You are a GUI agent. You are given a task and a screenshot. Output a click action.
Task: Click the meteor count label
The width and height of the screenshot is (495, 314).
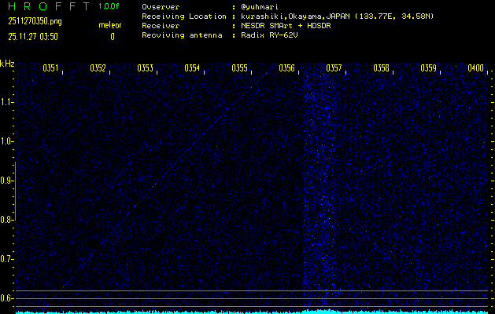click(x=110, y=25)
